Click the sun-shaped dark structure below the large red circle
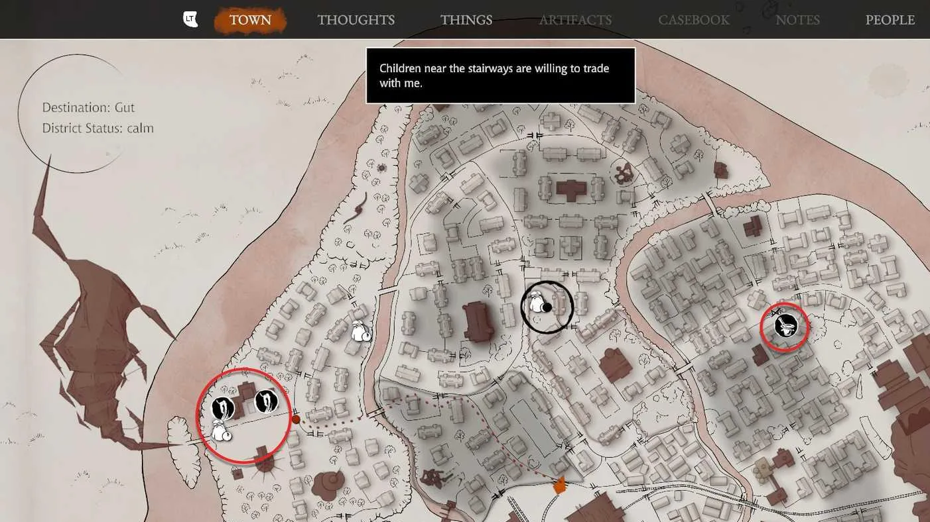Screen dimensions: 930x522 coord(263,460)
